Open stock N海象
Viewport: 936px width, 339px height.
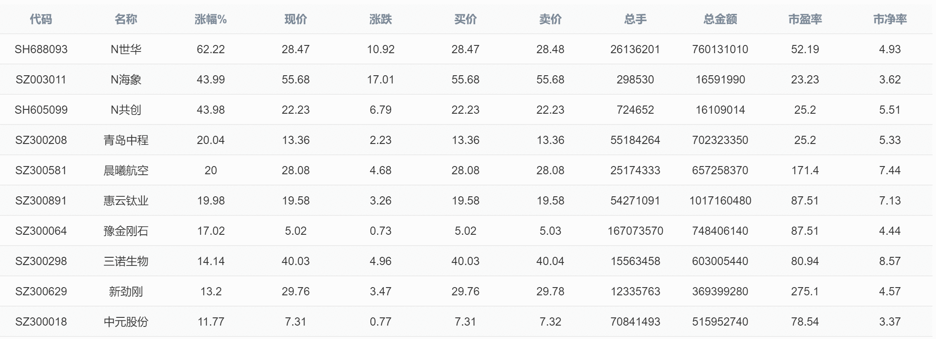(x=126, y=80)
